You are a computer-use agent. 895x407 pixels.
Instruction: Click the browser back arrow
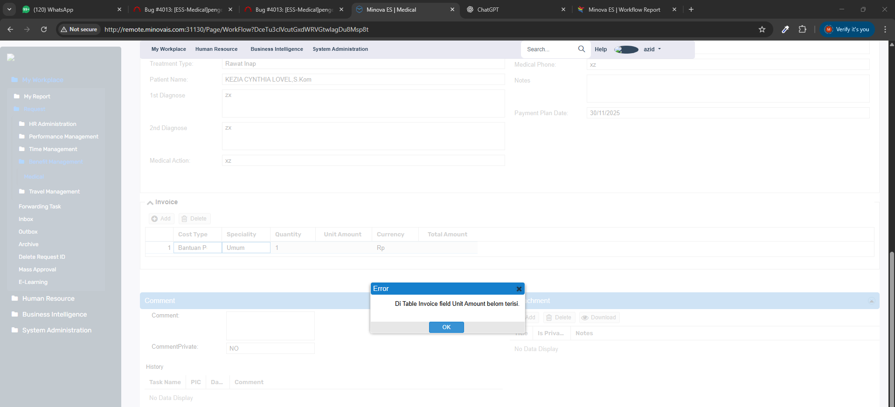pyautogui.click(x=10, y=29)
